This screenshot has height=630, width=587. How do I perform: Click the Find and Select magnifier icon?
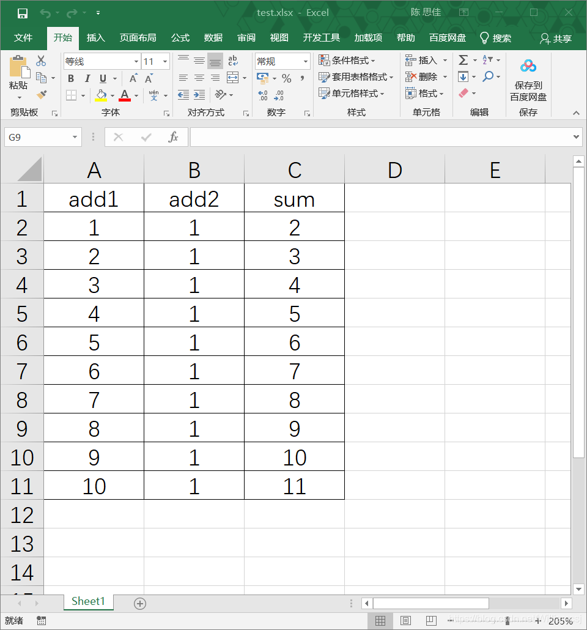coord(488,76)
